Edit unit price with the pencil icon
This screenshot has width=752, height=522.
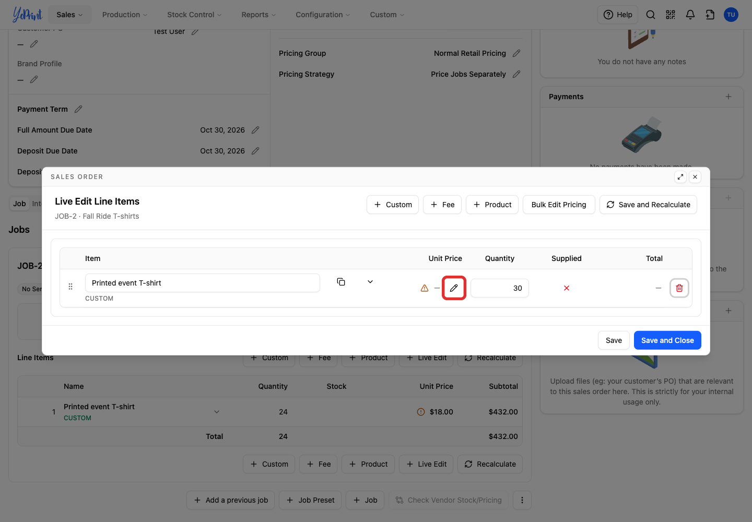pyautogui.click(x=454, y=288)
